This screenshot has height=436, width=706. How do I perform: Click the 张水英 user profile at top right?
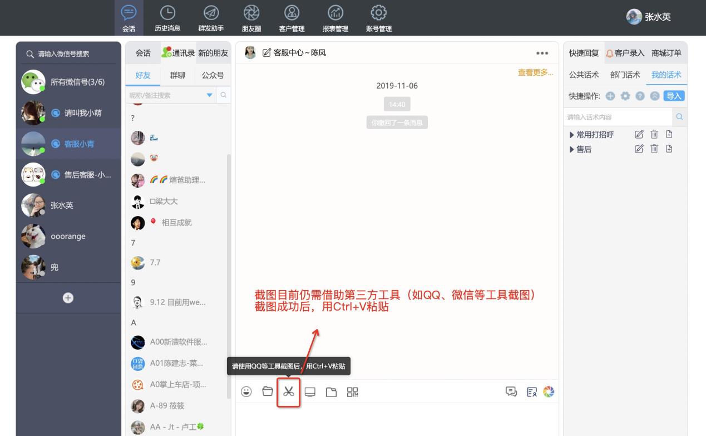[649, 17]
